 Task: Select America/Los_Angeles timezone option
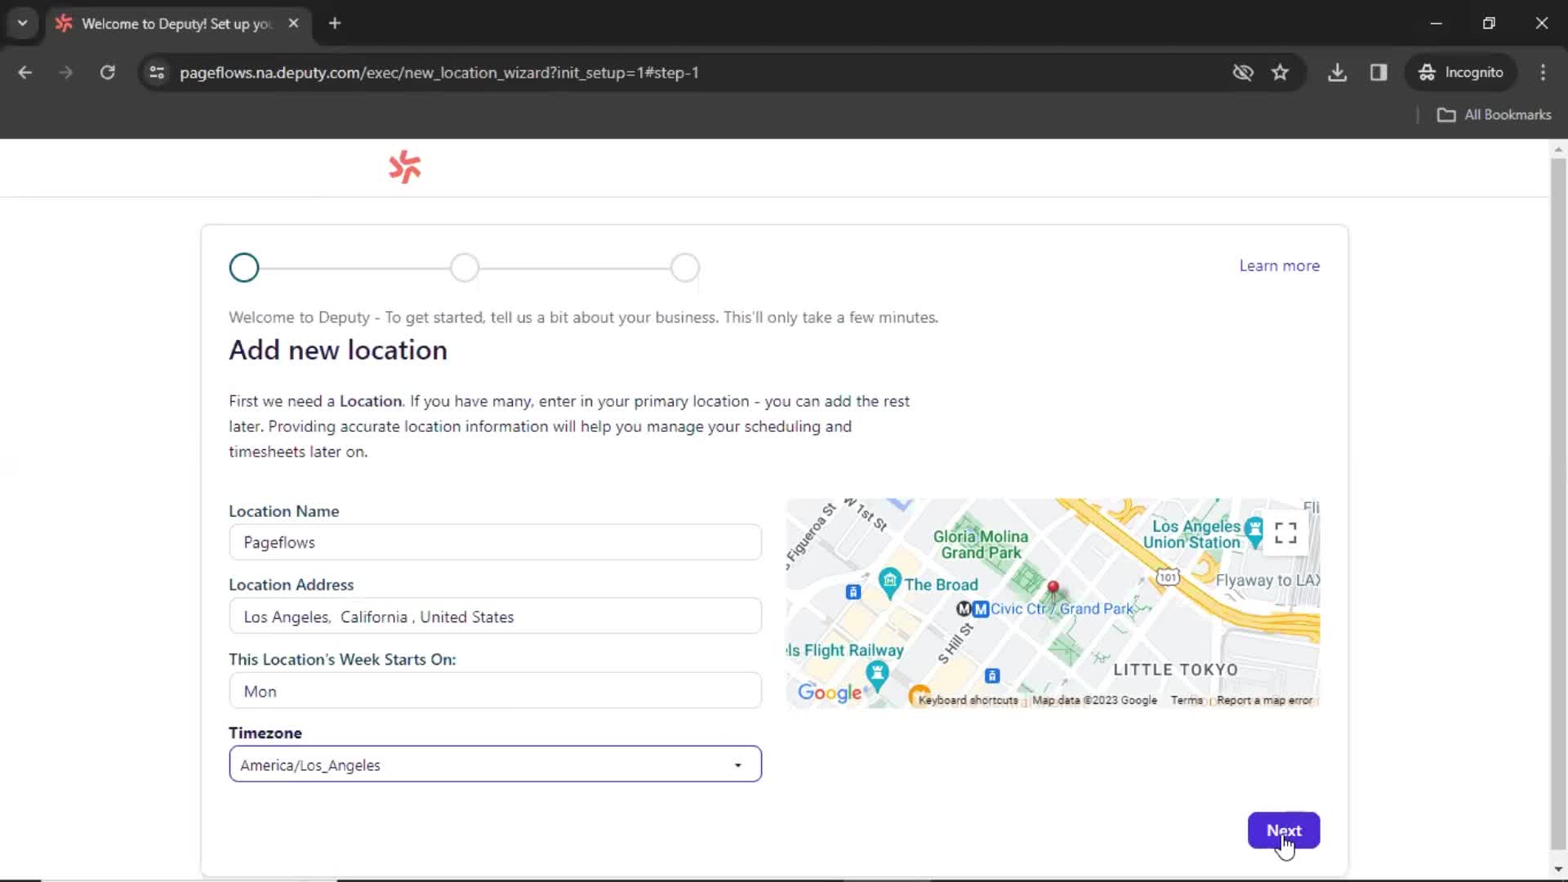pos(494,764)
